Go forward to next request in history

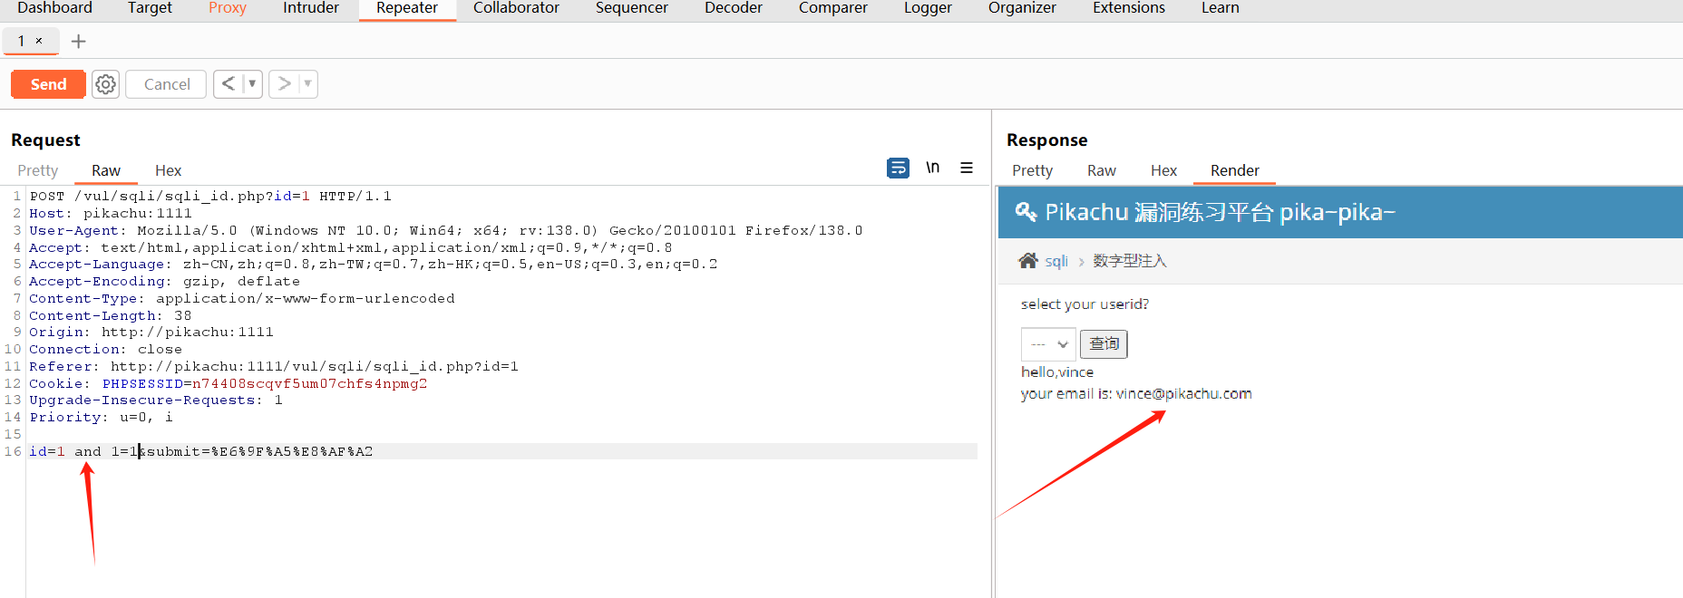point(284,84)
